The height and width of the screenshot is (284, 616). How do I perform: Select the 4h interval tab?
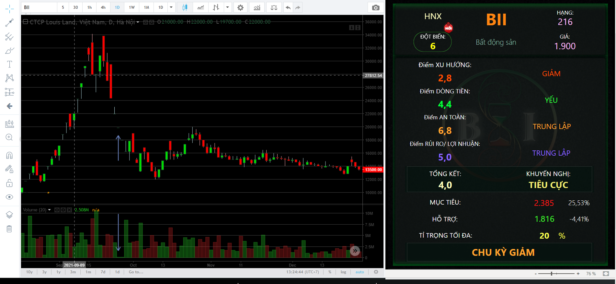[103, 7]
